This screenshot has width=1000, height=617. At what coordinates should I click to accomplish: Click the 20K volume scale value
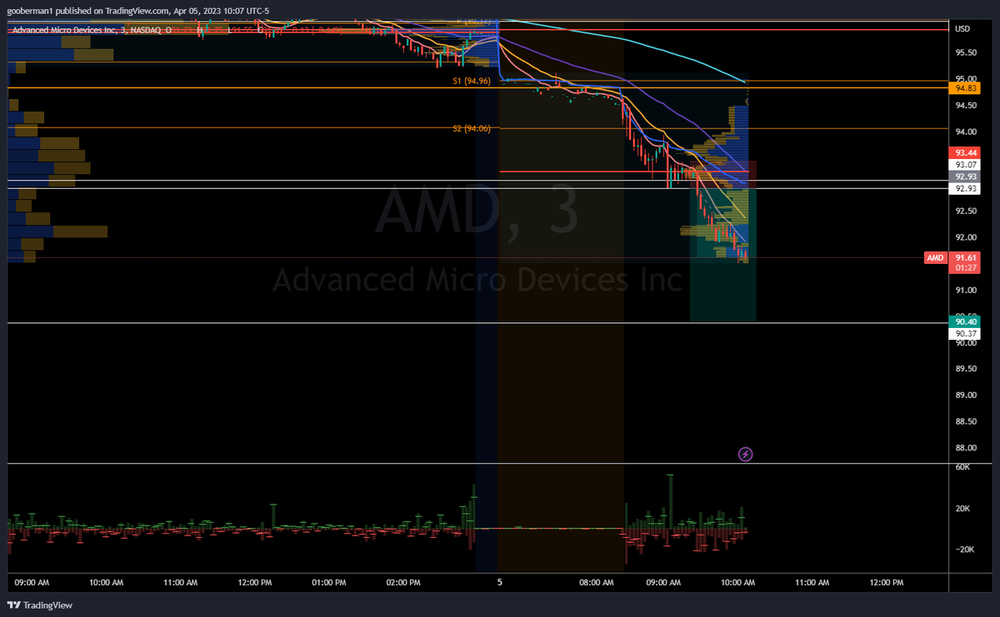click(962, 509)
